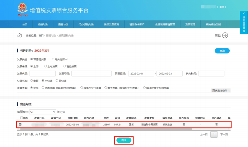Tick the checkbox on the invoice row
This screenshot has height=147, width=248.
[x=20, y=124]
